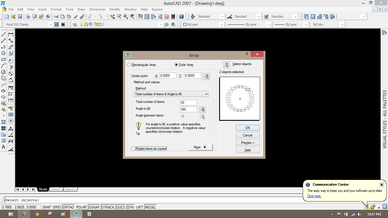Toggle GRID display in status bar
The image size is (388, 218).
pyautogui.click(x=57, y=207)
